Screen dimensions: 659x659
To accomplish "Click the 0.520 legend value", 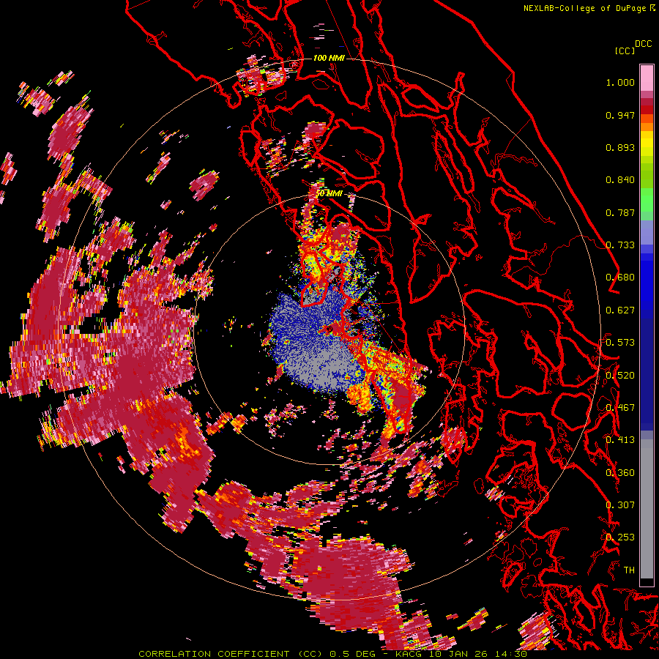I will pos(620,376).
